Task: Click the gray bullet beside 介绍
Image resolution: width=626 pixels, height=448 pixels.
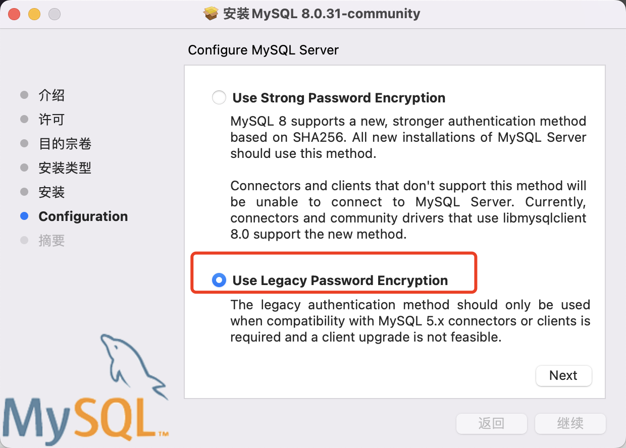Action: 24,95
